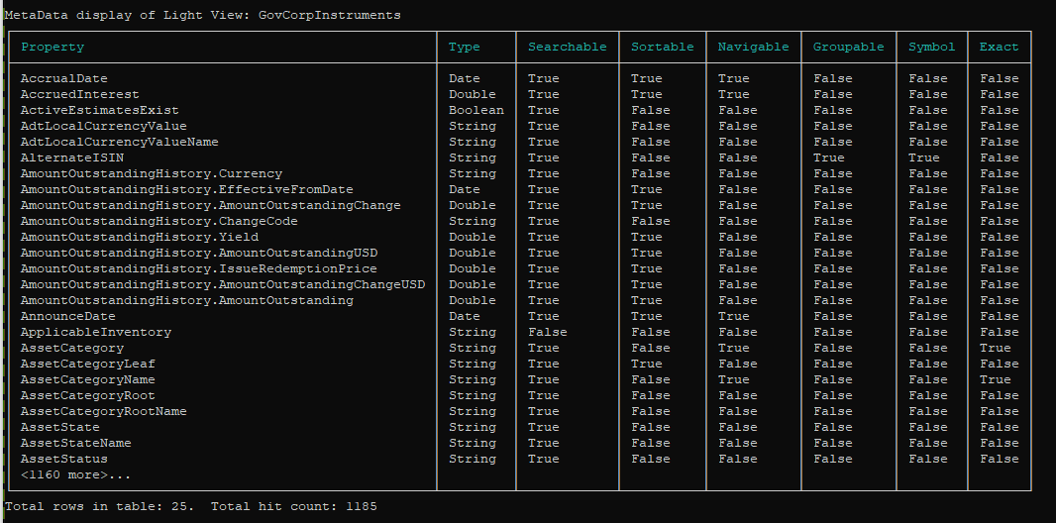Select the Exact column header
1056x523 pixels.
(999, 48)
